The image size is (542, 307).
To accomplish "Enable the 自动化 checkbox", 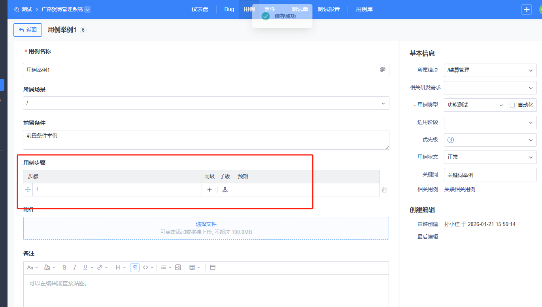I will tap(512, 105).
